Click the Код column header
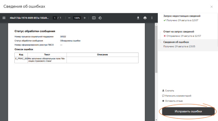 pyautogui.click(x=21, y=55)
